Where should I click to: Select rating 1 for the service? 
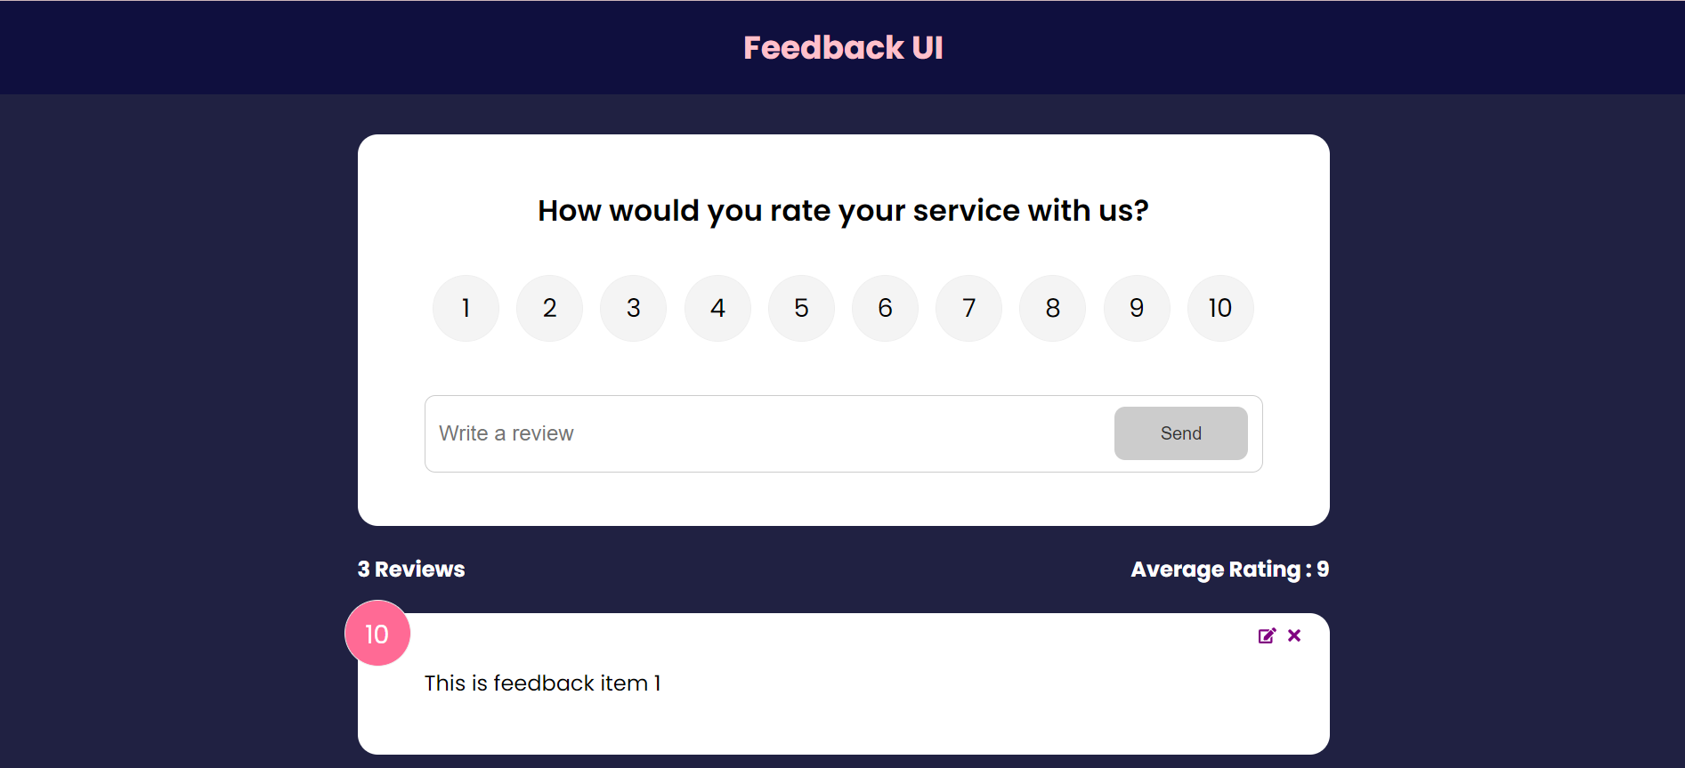click(466, 308)
